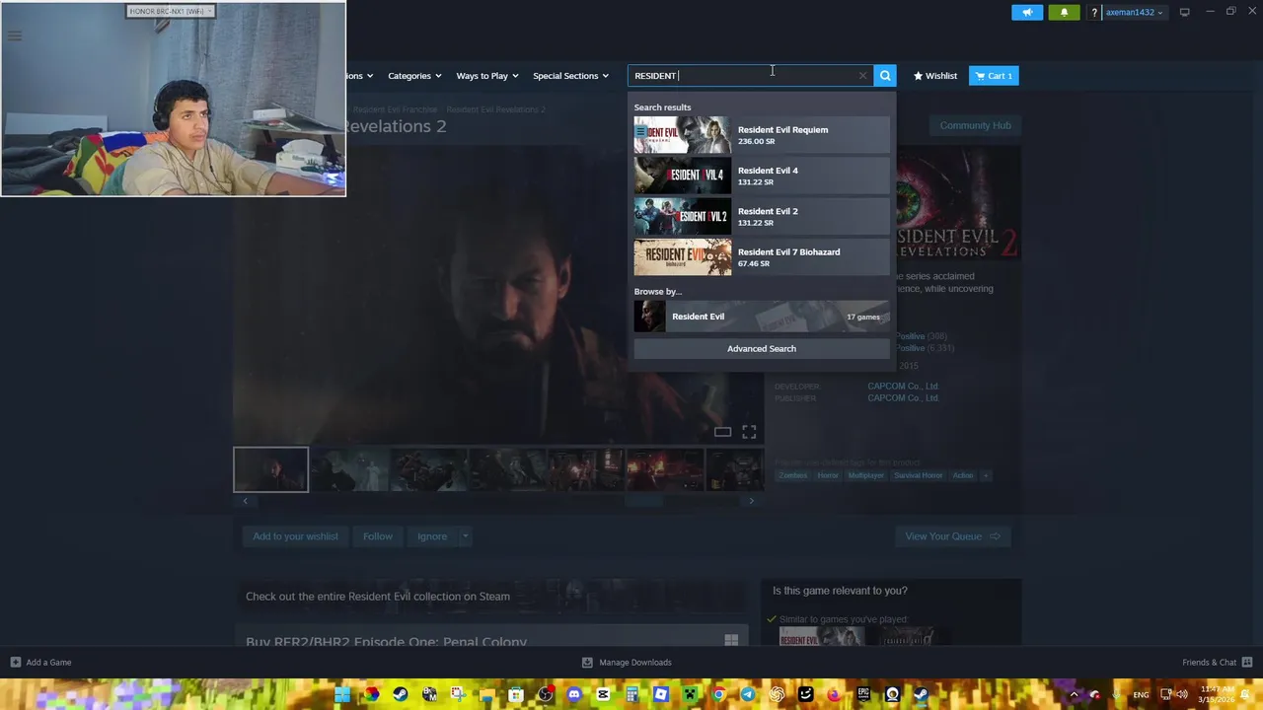Screen dimensions: 1263x710
Task: Open Minecraft from the taskbar
Action: coord(690,694)
